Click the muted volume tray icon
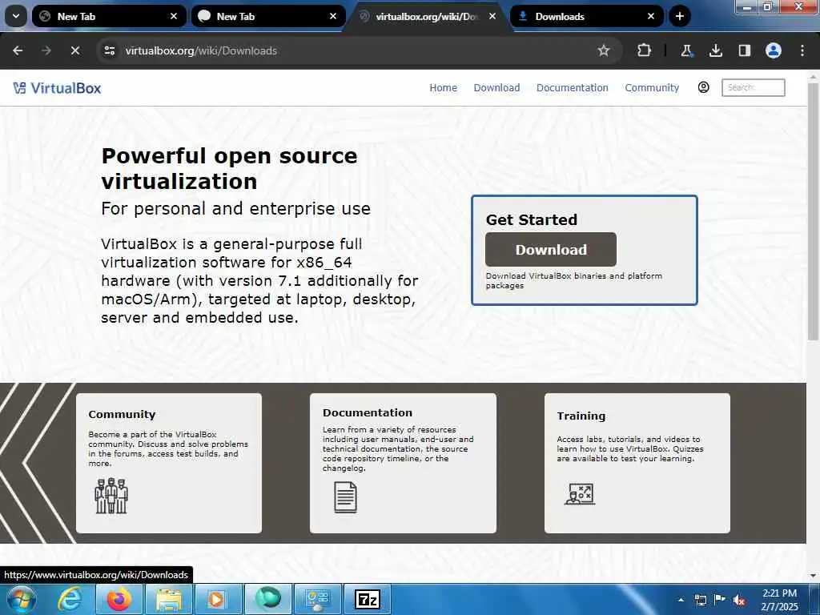The image size is (820, 615). point(739,600)
